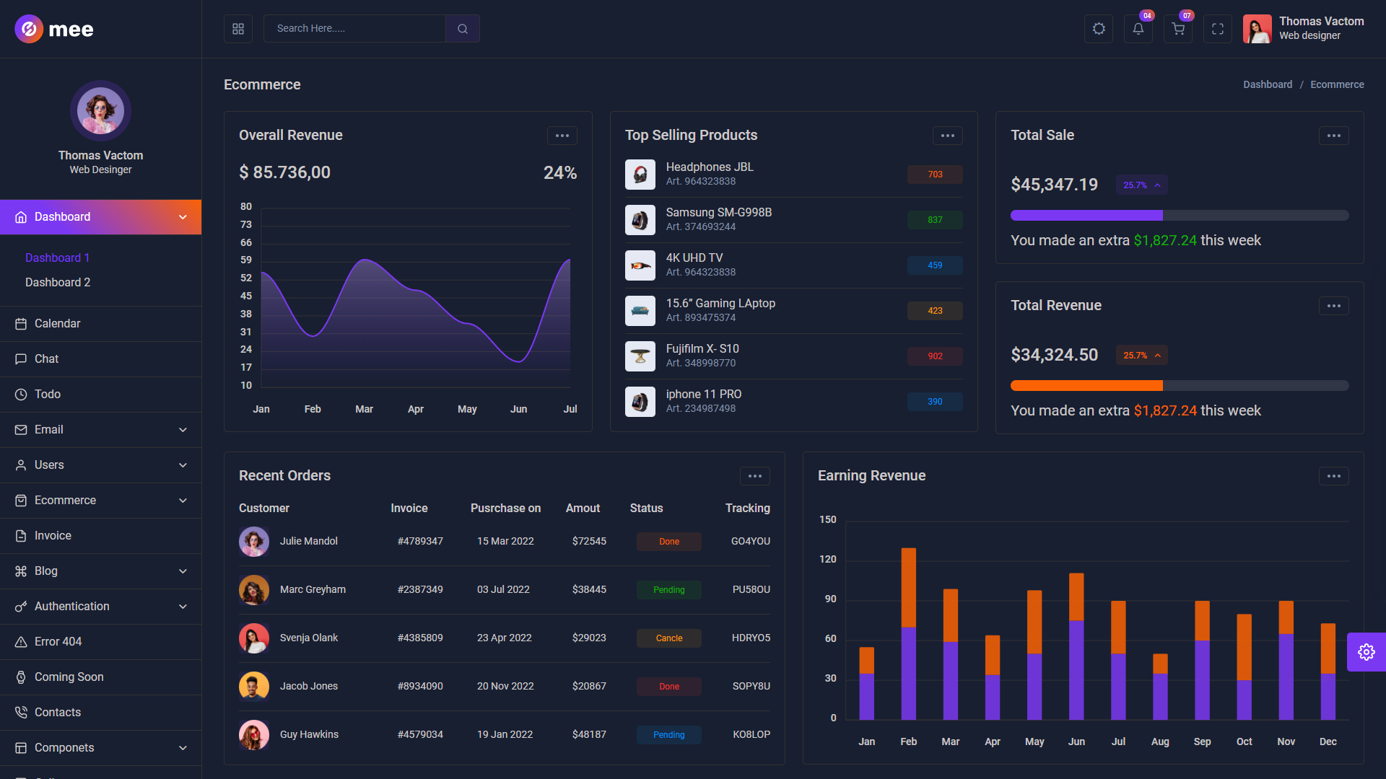The image size is (1386, 779).
Task: Open Chat from sidebar
Action: pyautogui.click(x=46, y=359)
